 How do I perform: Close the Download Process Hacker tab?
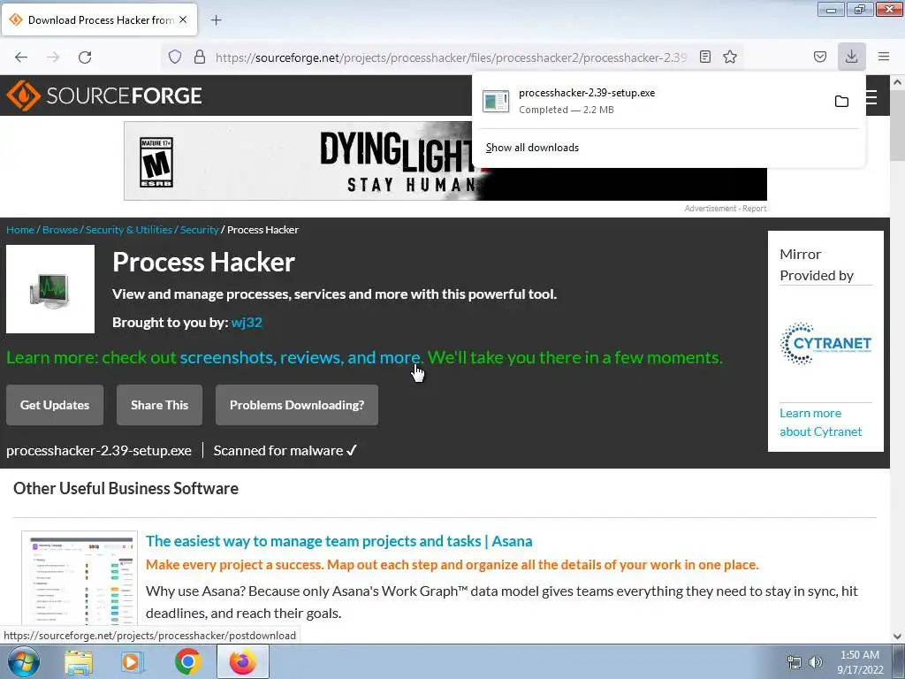click(183, 19)
